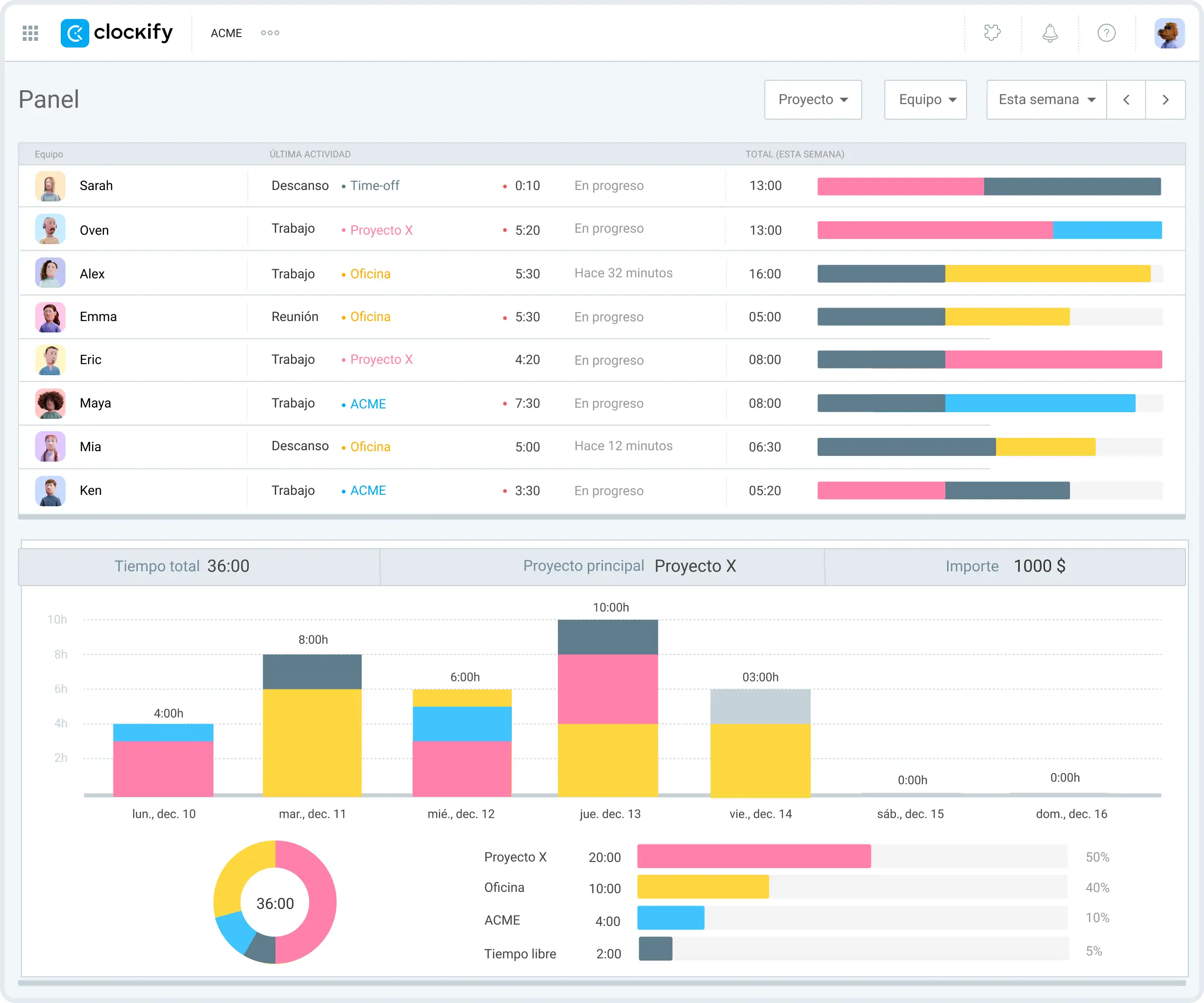This screenshot has width=1204, height=1003.
Task: Click the Tiempo libre 5% breakdown bar
Action: coord(854,948)
